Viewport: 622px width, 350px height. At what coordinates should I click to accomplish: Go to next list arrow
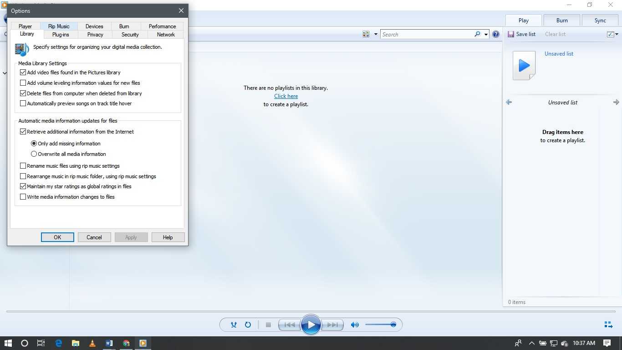(x=616, y=103)
